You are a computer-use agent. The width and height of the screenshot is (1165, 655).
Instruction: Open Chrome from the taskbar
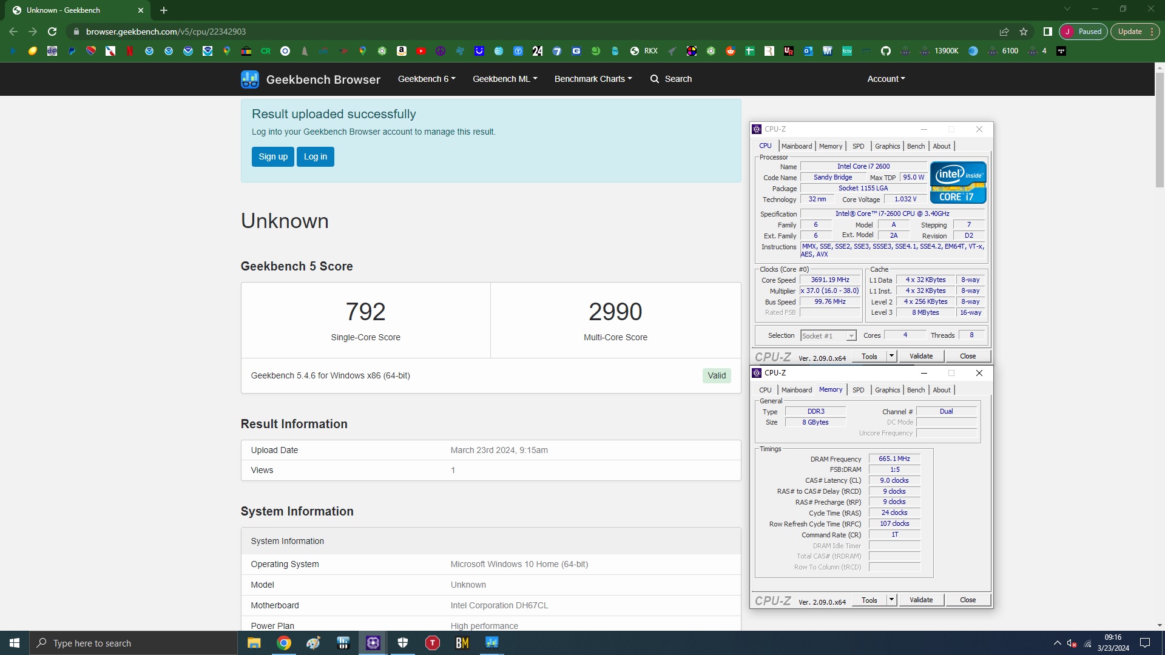(284, 643)
